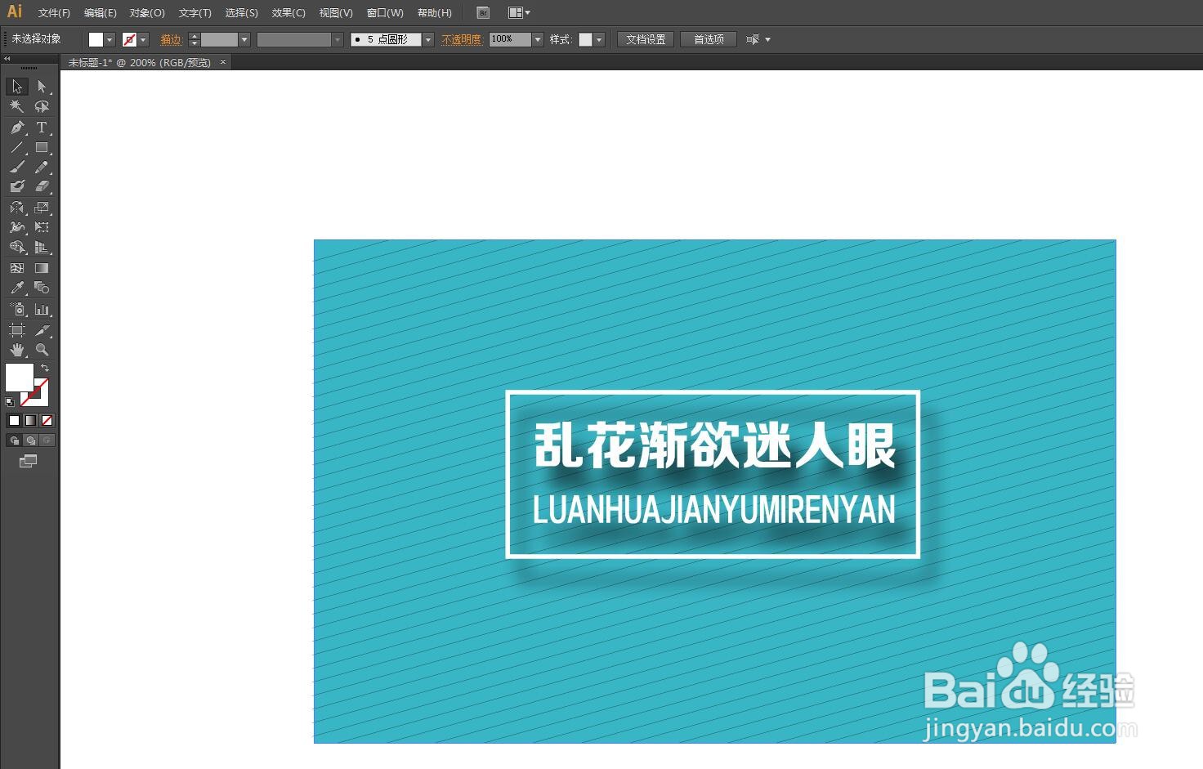Viewport: 1203px width, 769px height.
Task: Select the Zoom tool
Action: click(x=42, y=350)
